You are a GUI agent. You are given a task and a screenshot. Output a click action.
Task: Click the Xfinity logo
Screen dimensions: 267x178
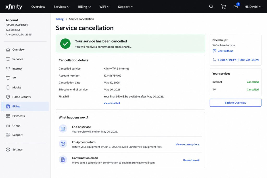pyautogui.click(x=14, y=7)
